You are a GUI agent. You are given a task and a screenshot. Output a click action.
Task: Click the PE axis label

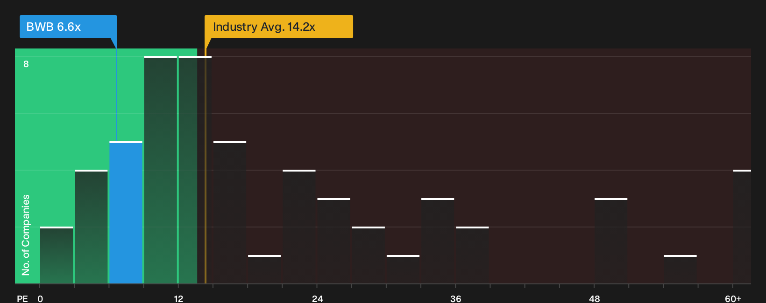(x=22, y=298)
